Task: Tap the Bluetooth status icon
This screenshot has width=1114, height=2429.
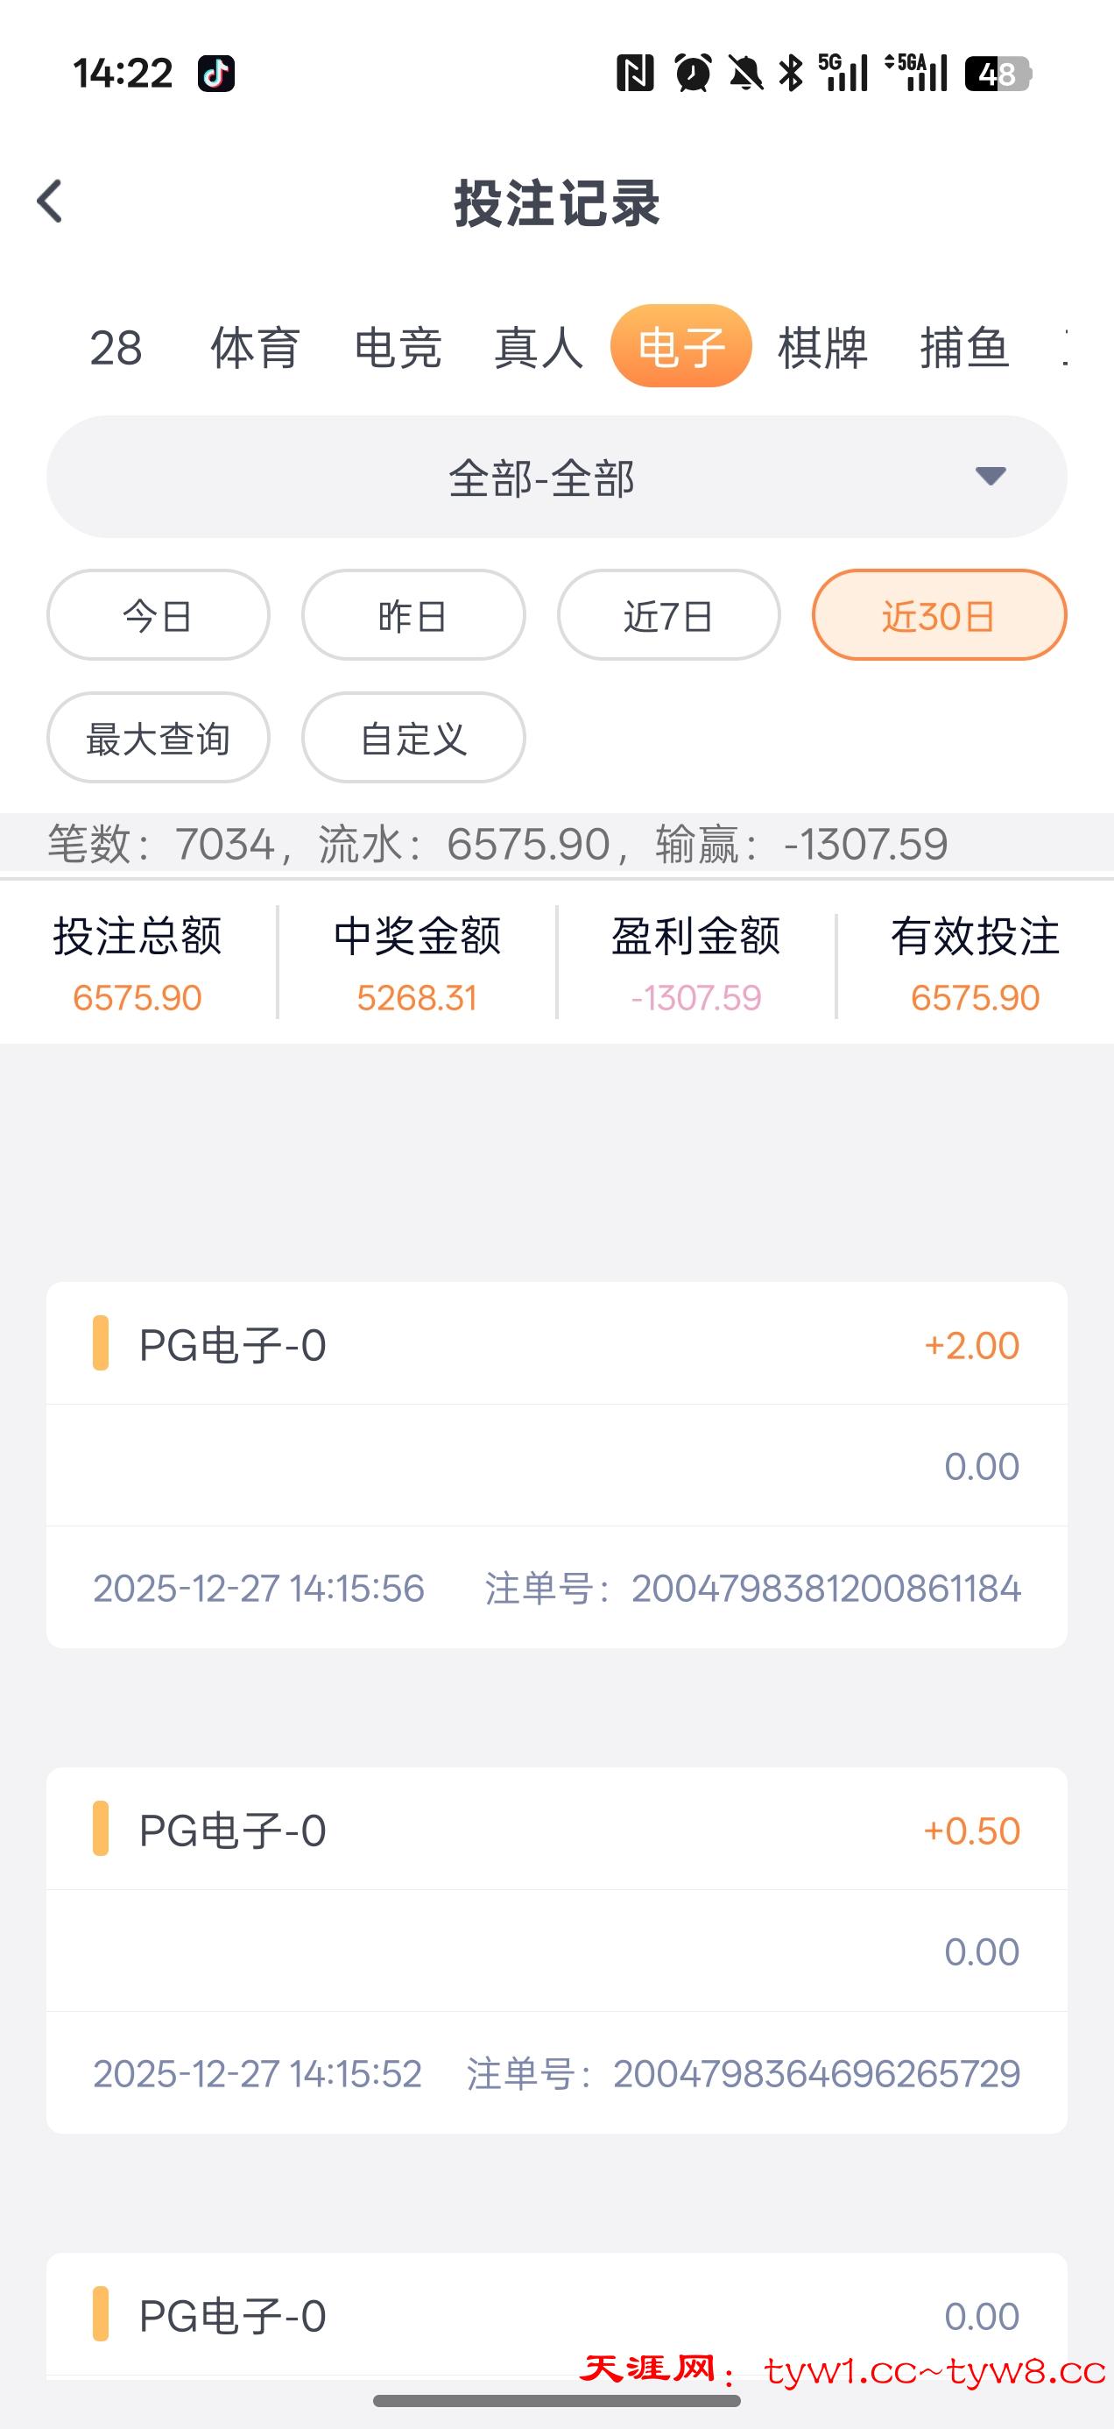Action: click(791, 74)
